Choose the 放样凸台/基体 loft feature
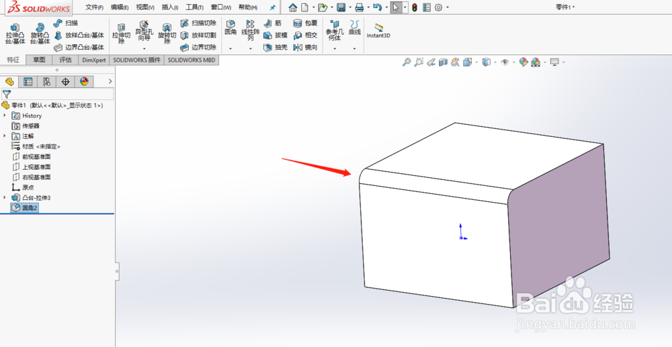The width and height of the screenshot is (672, 347). pyautogui.click(x=79, y=35)
